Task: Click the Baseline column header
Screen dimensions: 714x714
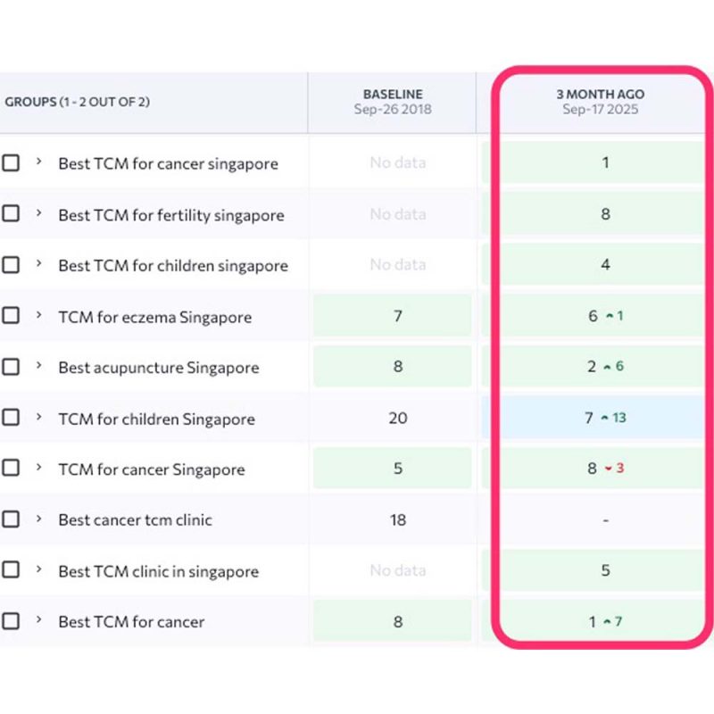Action: pos(393,102)
